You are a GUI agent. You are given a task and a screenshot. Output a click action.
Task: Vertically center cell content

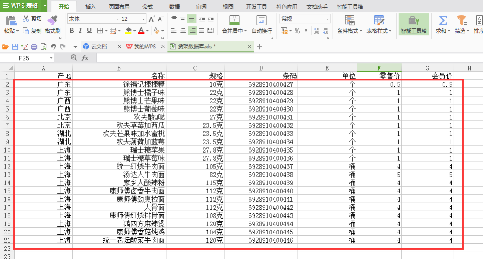[183, 19]
